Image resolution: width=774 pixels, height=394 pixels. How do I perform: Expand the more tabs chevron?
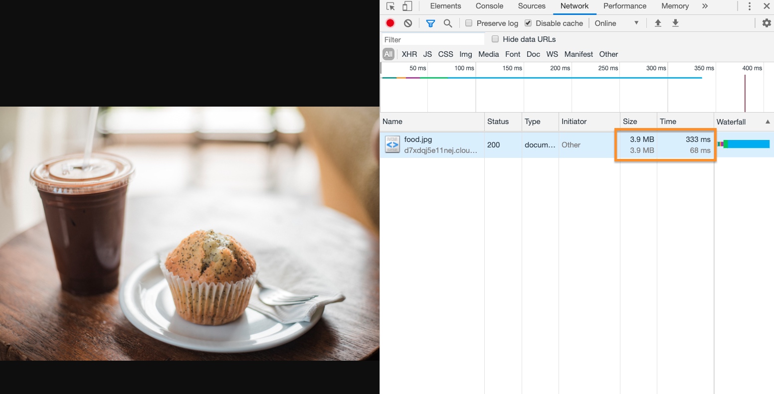[705, 6]
